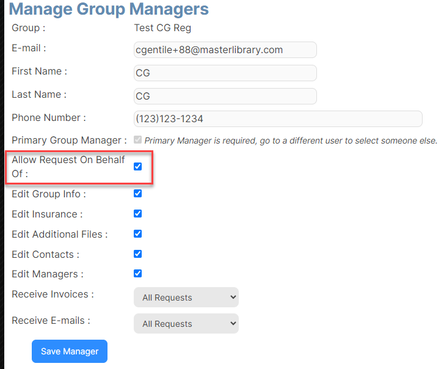Viewport: 444px width, 369px height.
Task: Toggle the Edit Insurance checkbox
Action: (x=137, y=214)
